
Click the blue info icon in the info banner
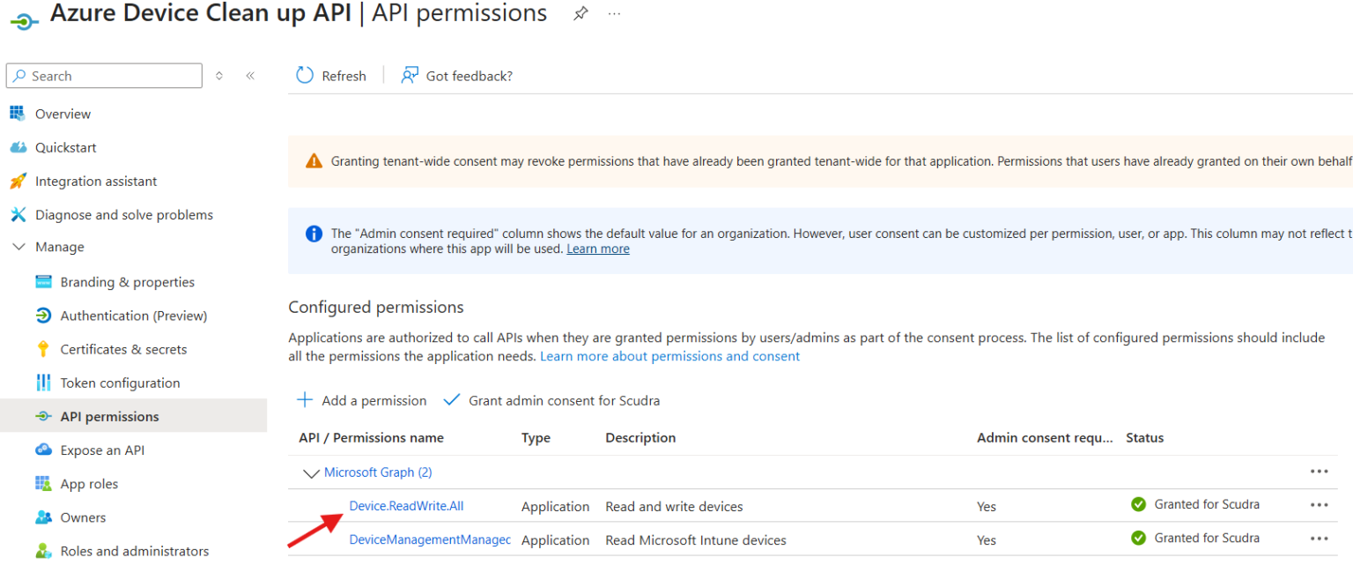pos(314,234)
